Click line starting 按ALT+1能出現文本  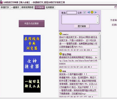(78, 37)
